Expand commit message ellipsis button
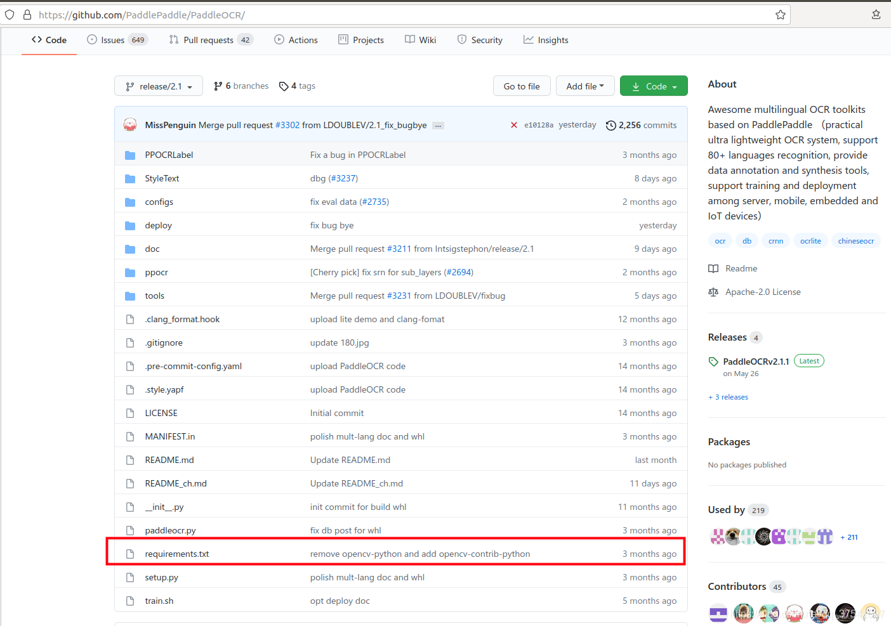 coord(438,126)
